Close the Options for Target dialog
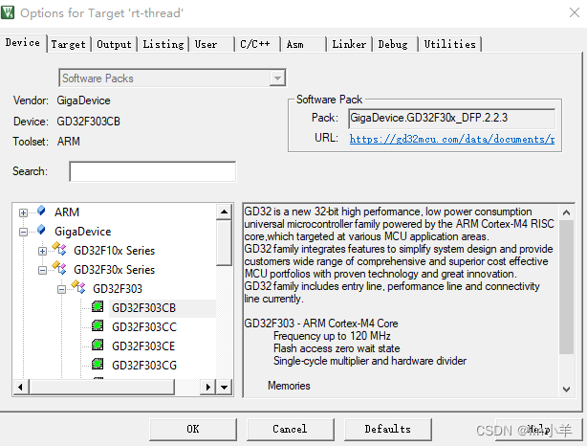 coord(575,12)
